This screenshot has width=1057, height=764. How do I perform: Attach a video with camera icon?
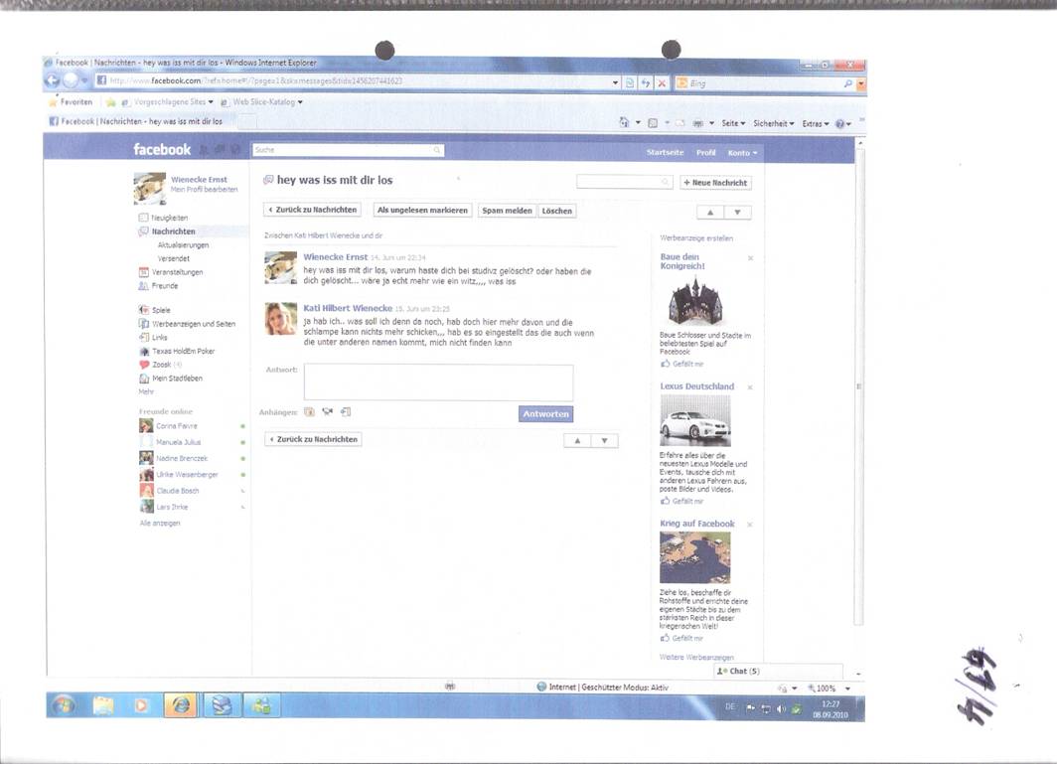click(x=328, y=411)
